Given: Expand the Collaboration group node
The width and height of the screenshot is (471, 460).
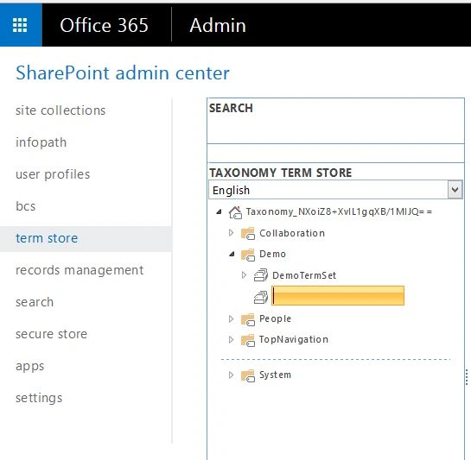Looking at the screenshot, I should point(231,233).
